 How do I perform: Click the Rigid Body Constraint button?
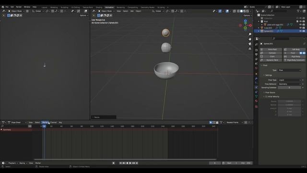click(x=294, y=60)
